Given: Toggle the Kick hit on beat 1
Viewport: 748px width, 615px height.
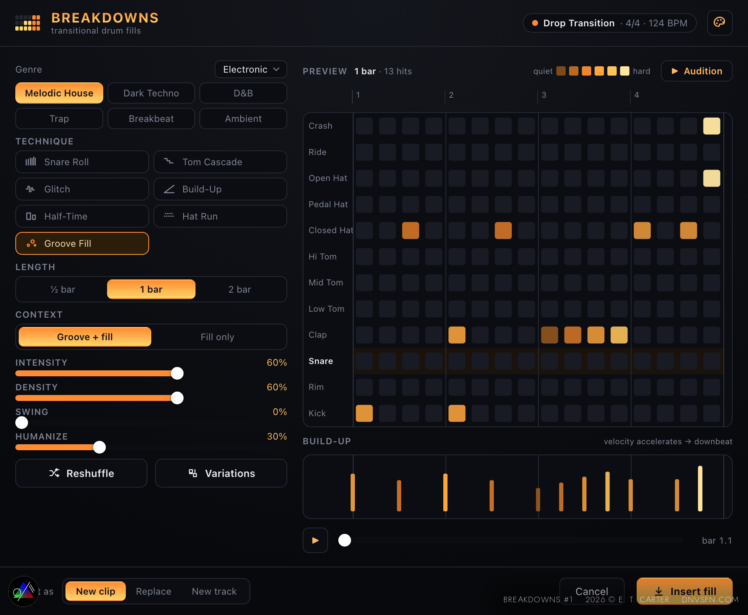Looking at the screenshot, I should pos(364,413).
